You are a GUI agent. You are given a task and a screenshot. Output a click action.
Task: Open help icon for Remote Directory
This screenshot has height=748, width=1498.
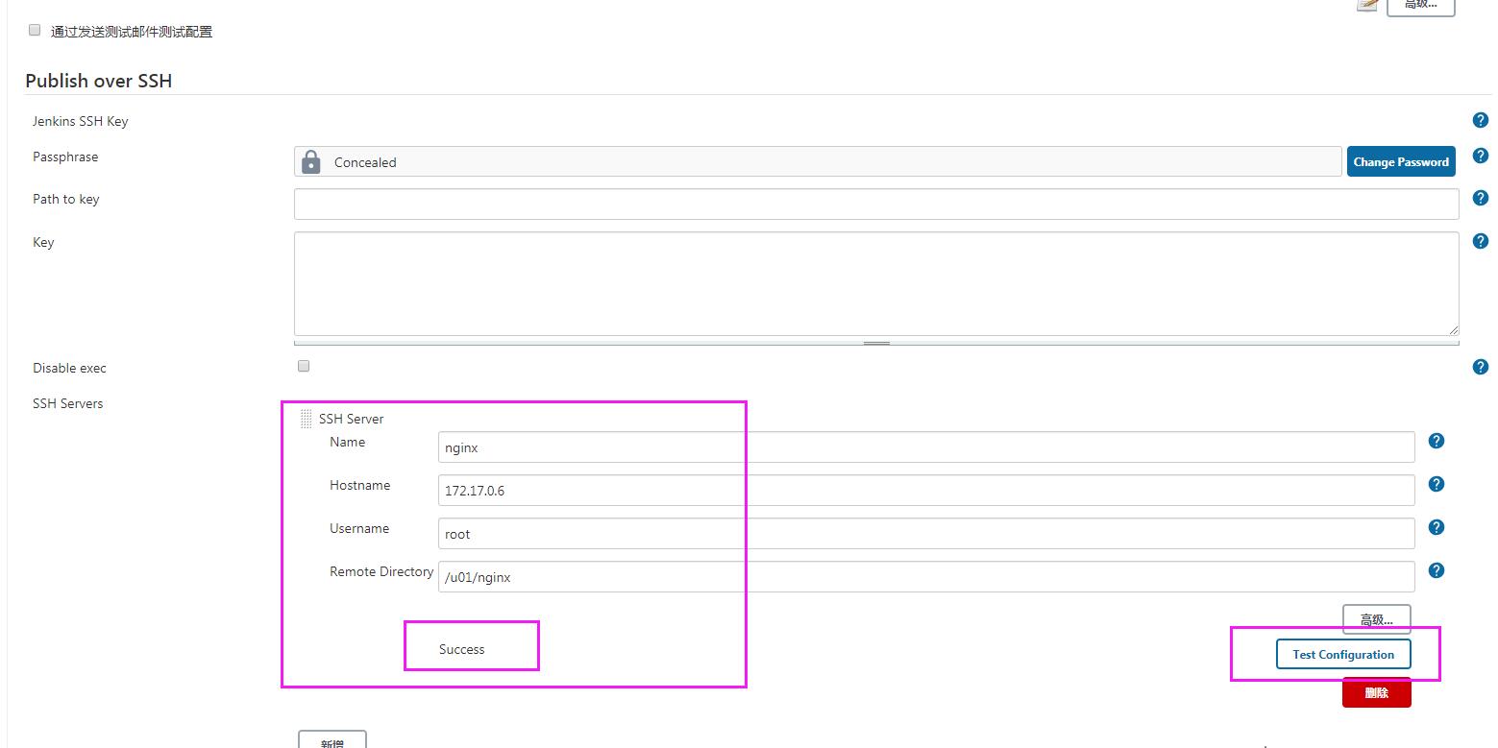(1437, 570)
